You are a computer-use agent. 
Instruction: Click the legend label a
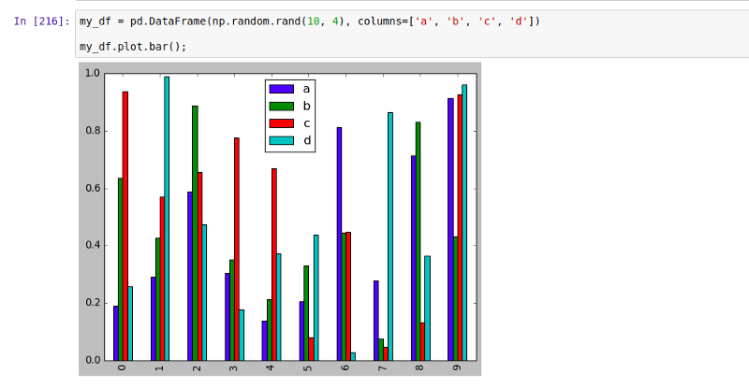[x=306, y=89]
